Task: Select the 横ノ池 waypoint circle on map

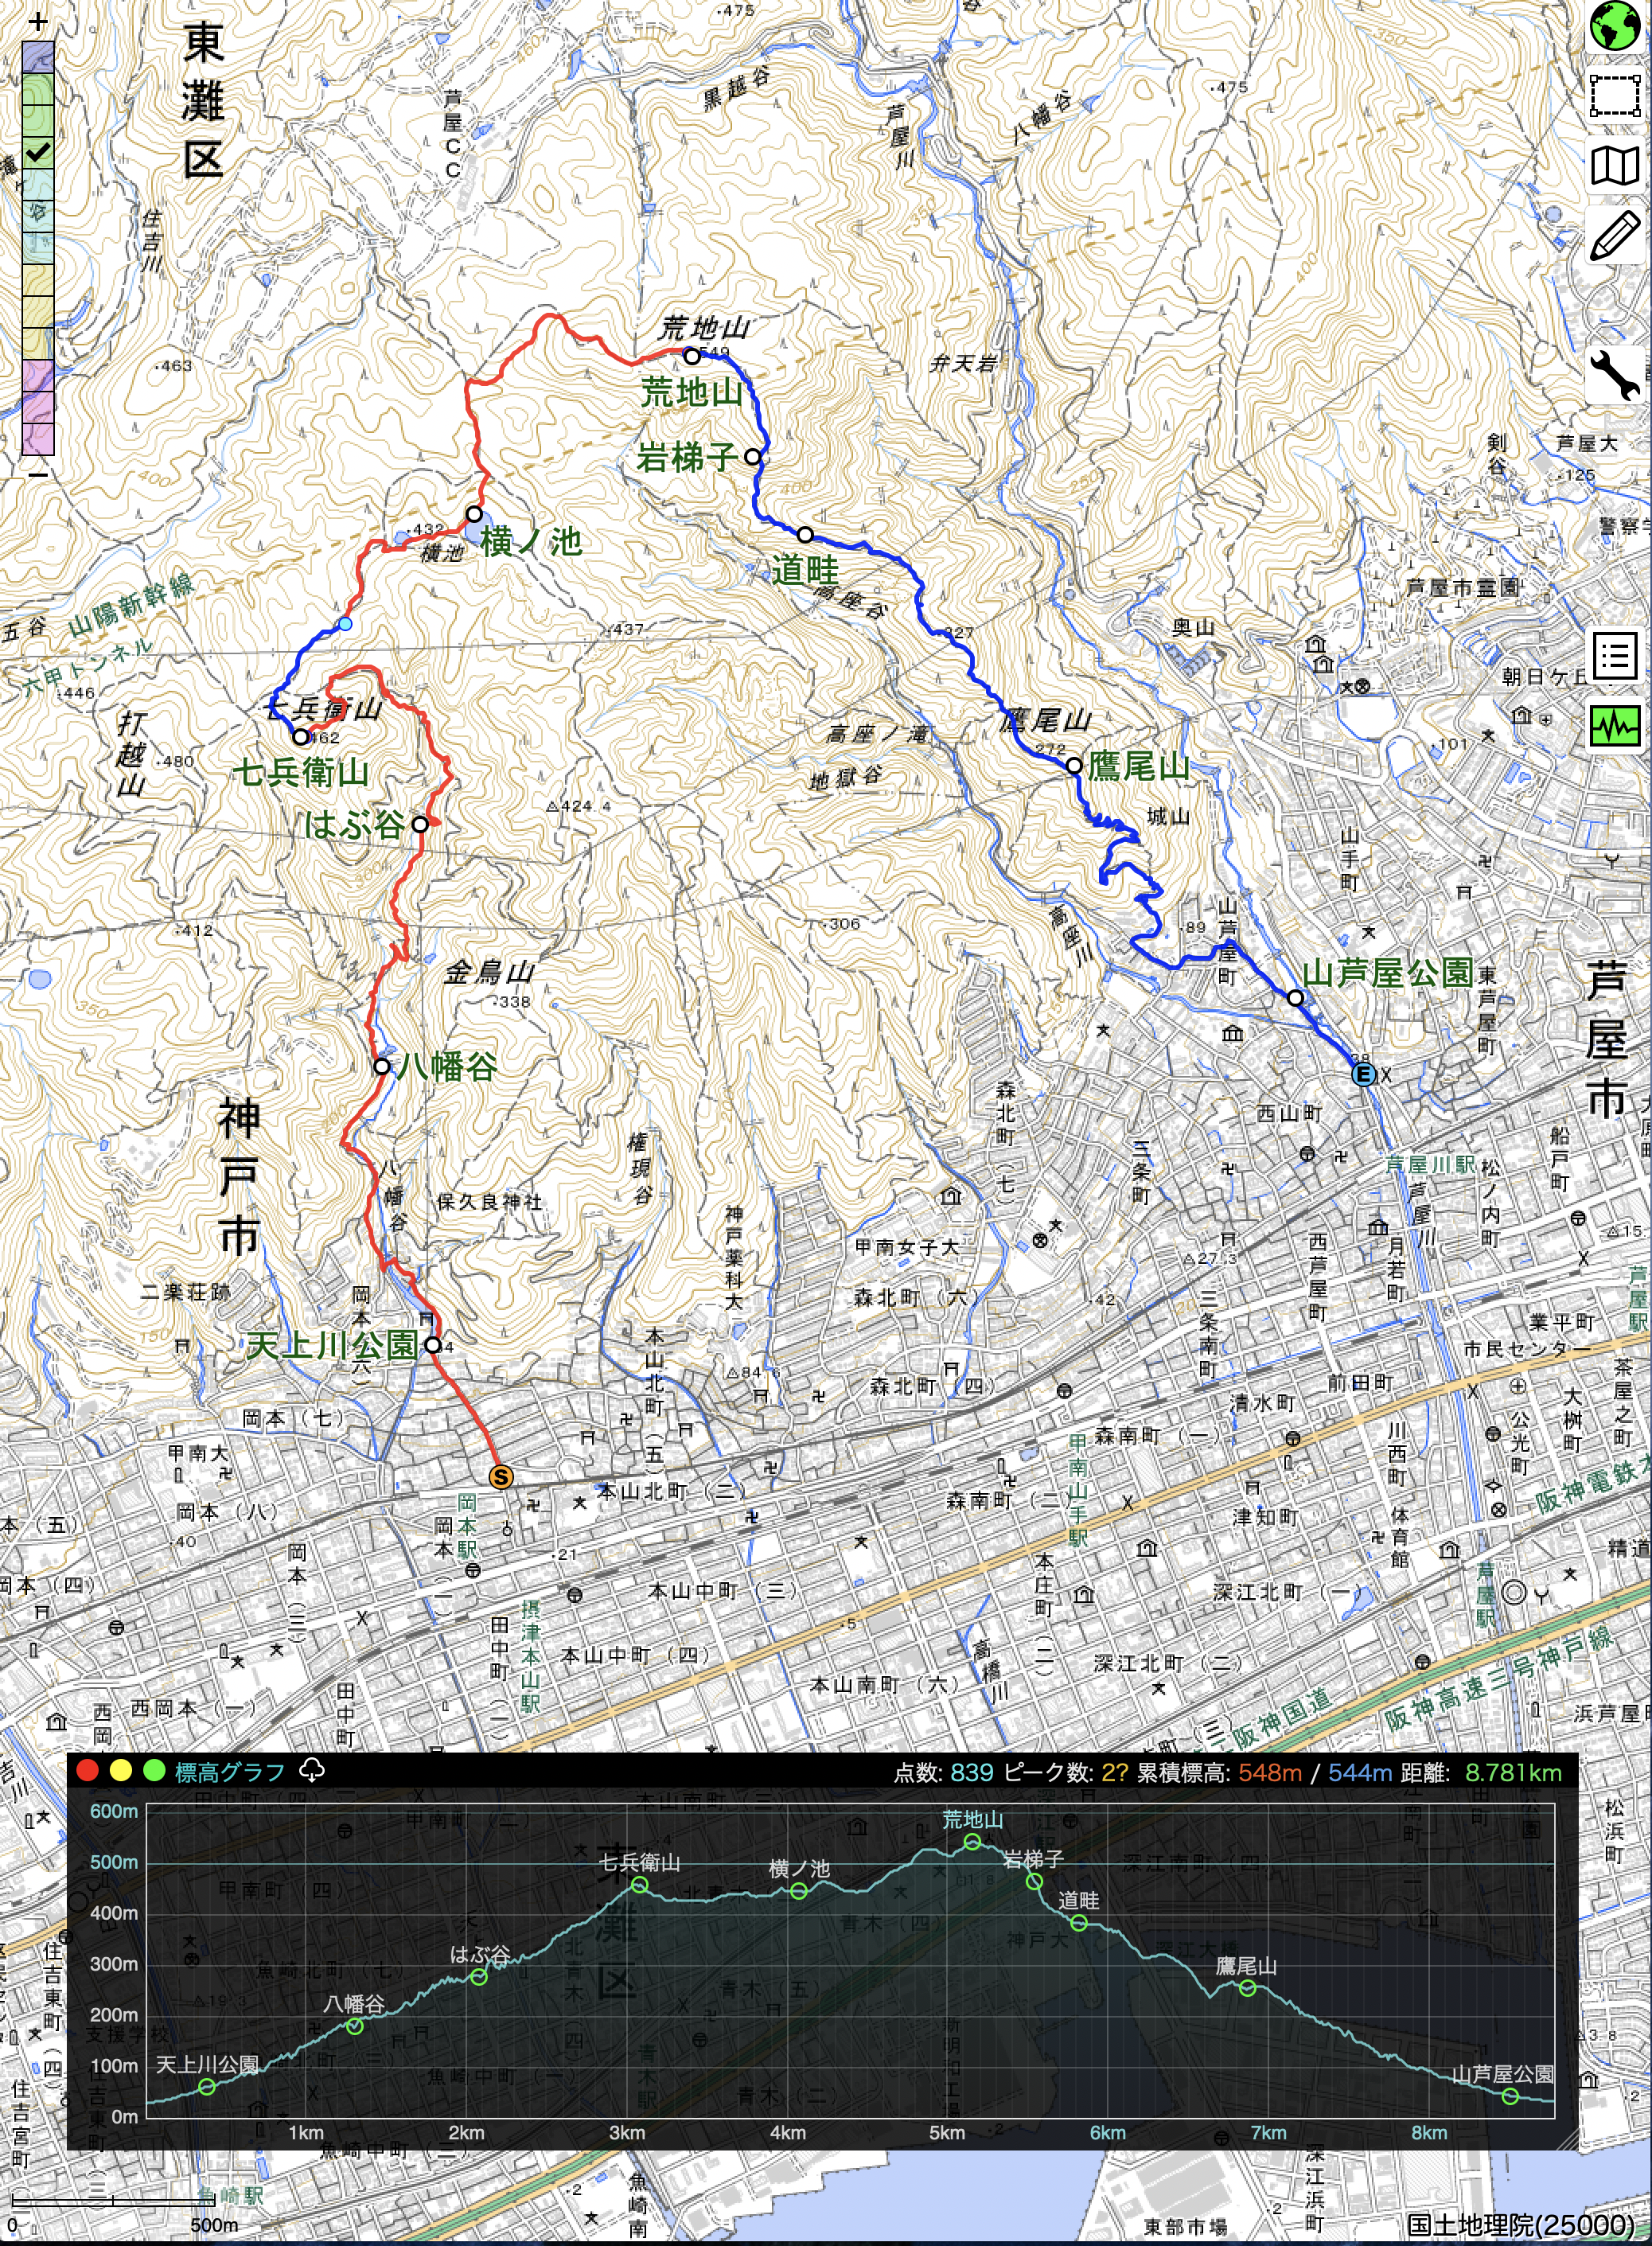Action: coord(474,514)
